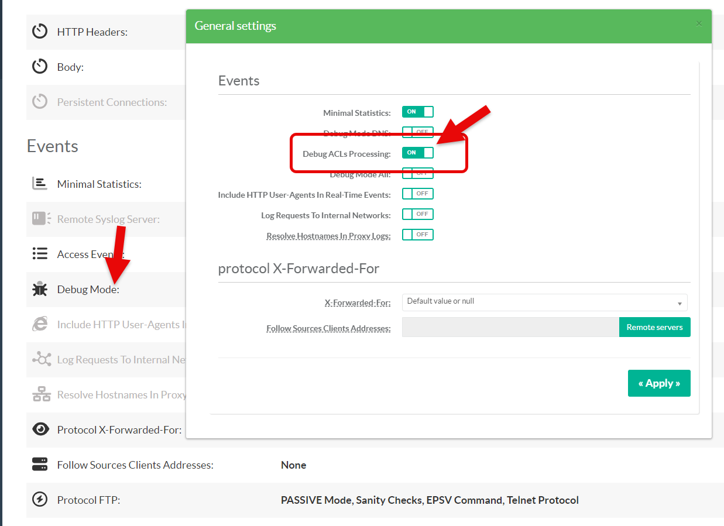Click the Follow Sources Clients Addresses field
The height and width of the screenshot is (526, 724).
pos(510,327)
